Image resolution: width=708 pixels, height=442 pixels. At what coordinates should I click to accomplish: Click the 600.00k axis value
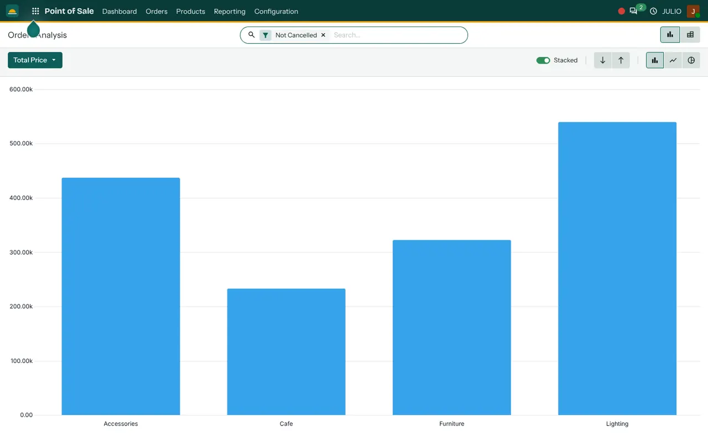(x=21, y=90)
